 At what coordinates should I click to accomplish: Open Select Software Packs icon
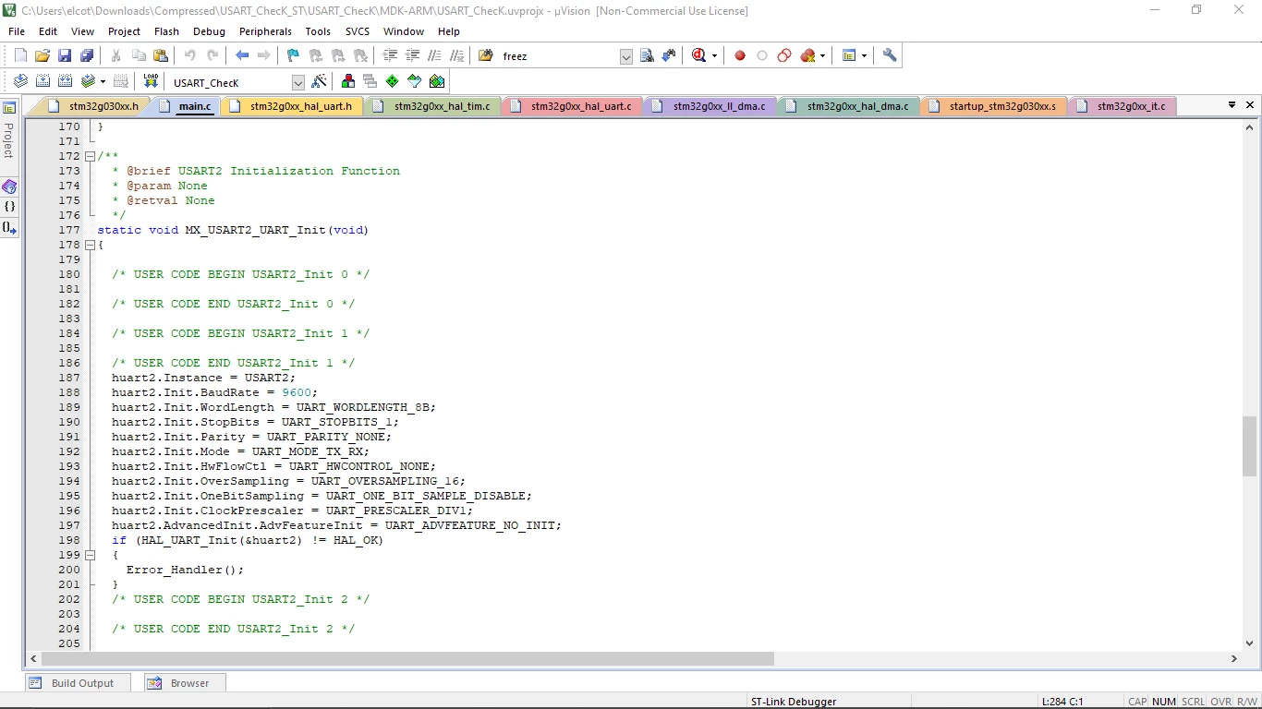coord(415,81)
